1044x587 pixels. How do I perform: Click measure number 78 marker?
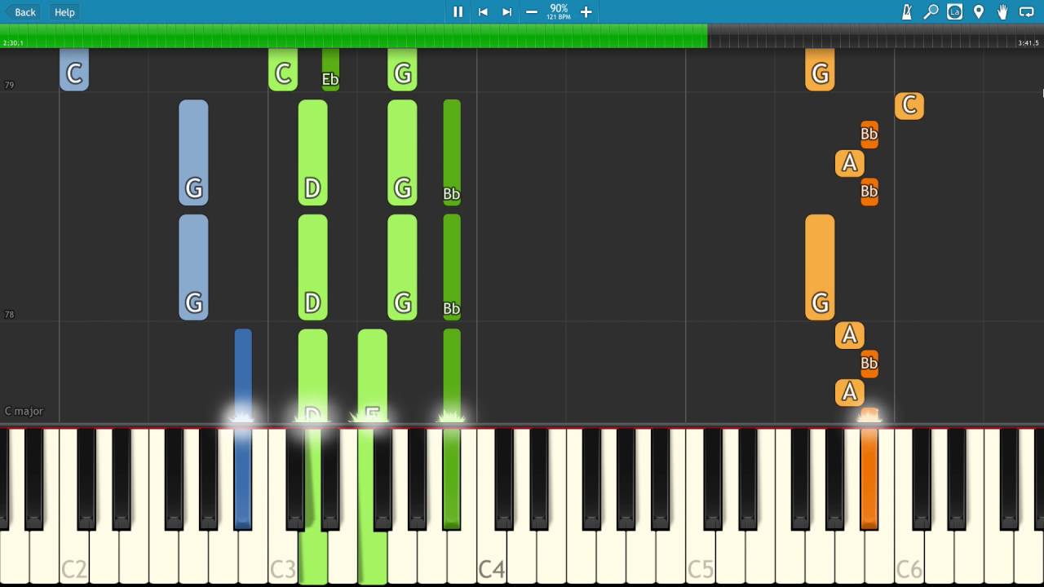(x=9, y=314)
